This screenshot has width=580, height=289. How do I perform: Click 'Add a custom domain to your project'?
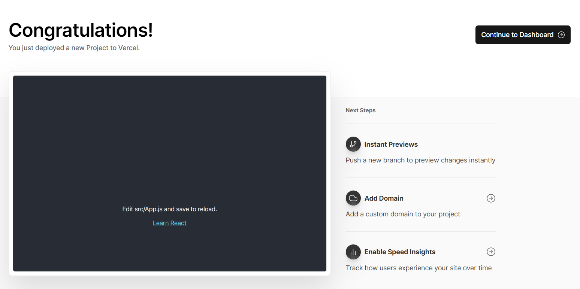pyautogui.click(x=403, y=214)
